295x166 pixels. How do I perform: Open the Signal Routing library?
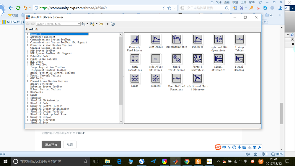(x=239, y=59)
